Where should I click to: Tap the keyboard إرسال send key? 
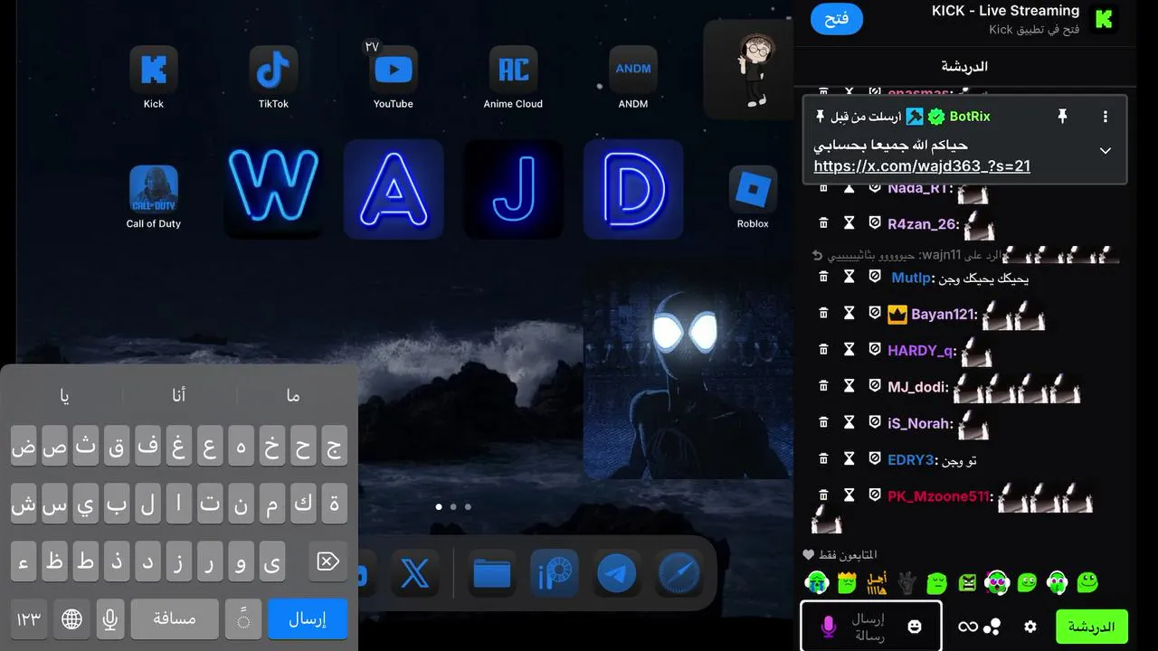pyautogui.click(x=308, y=619)
